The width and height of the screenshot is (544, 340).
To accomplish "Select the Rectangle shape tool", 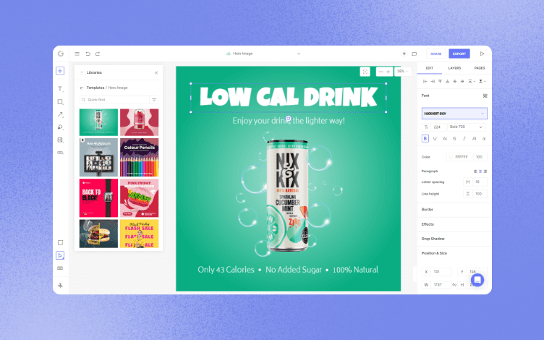I will click(x=60, y=102).
